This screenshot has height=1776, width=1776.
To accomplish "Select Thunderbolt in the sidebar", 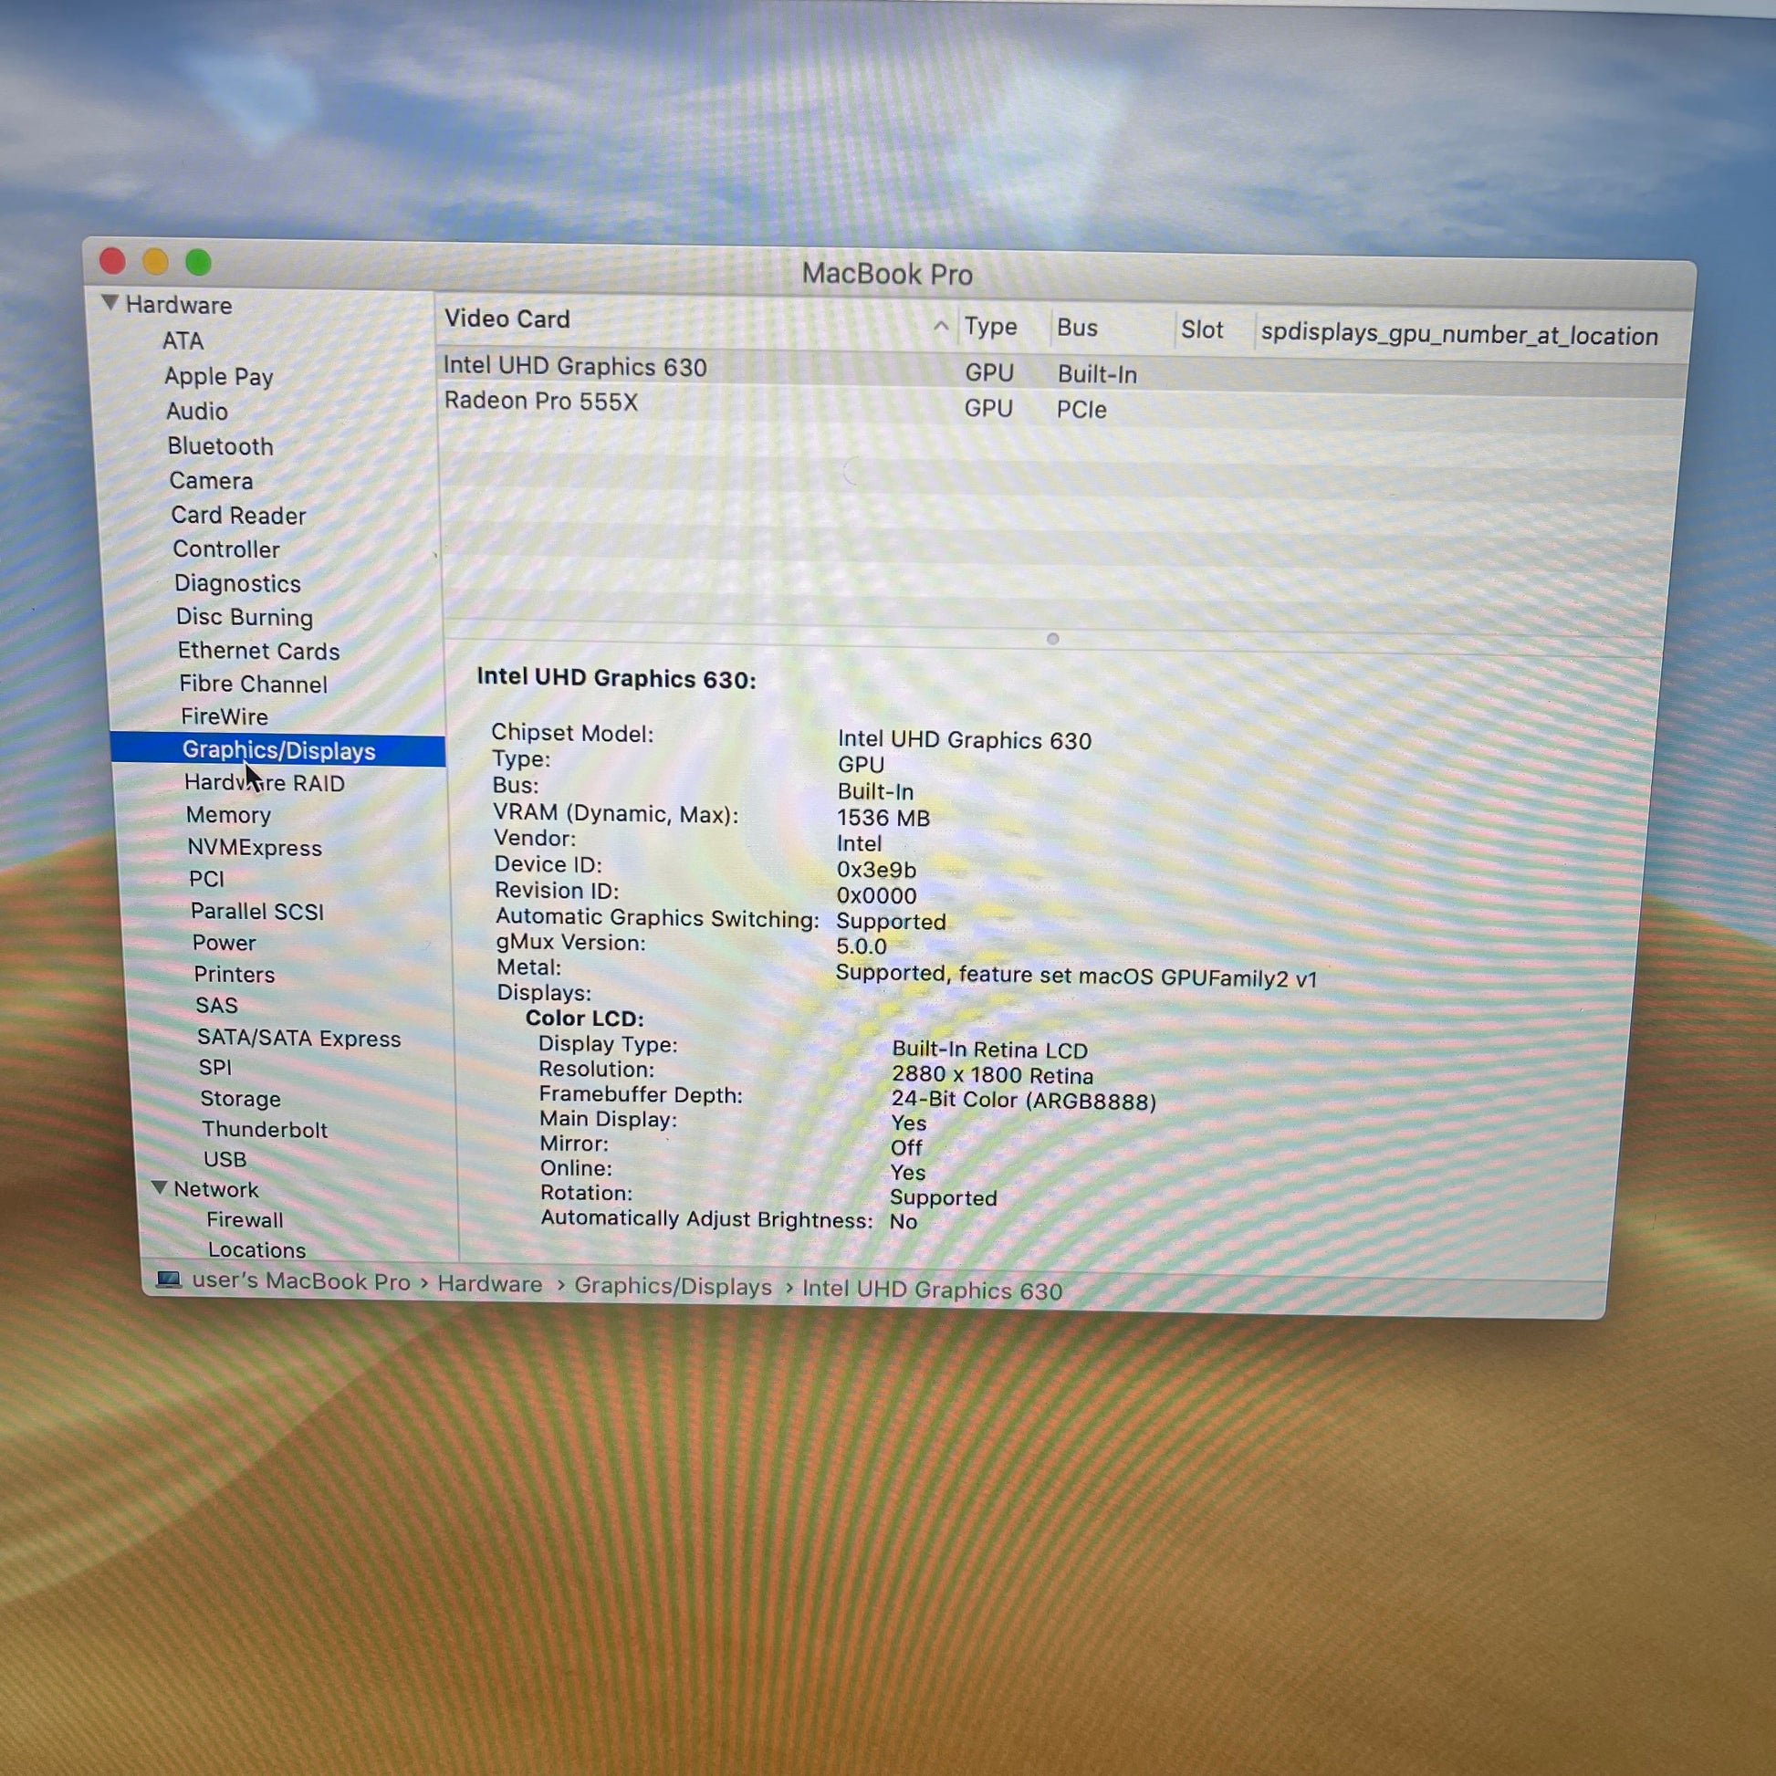I will click(265, 1129).
